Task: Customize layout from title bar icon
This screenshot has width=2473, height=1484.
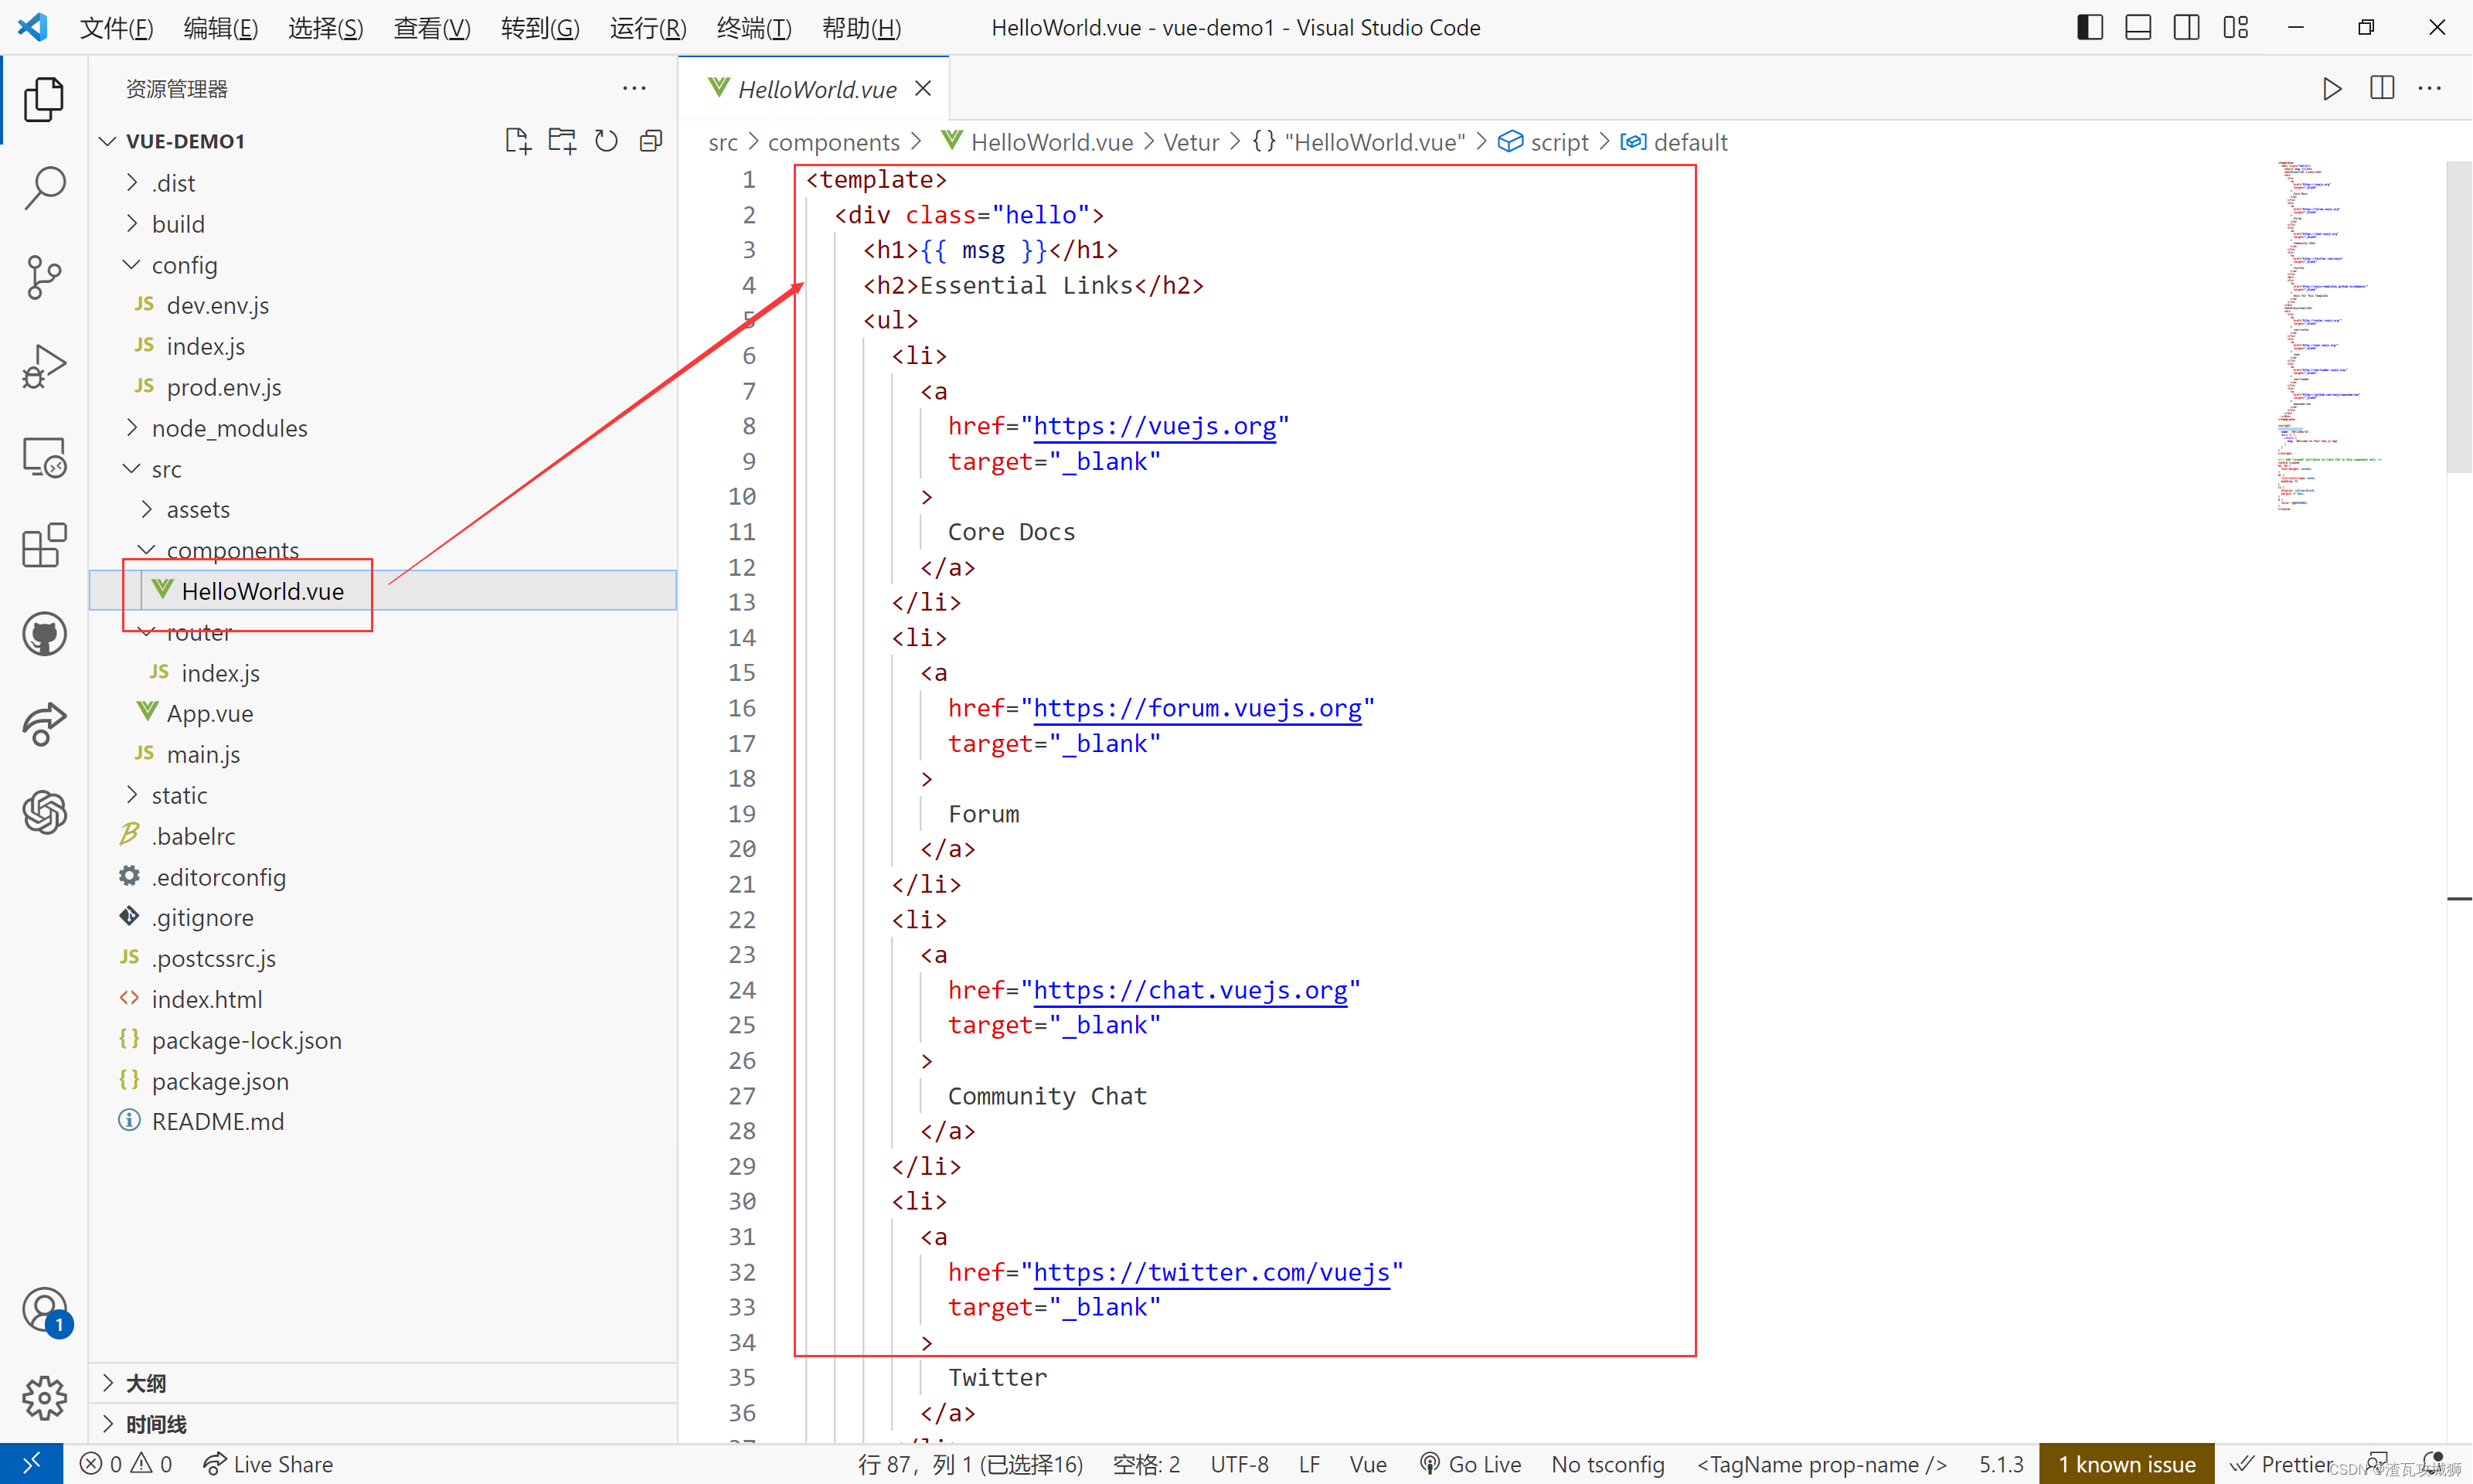Action: [x=2235, y=28]
